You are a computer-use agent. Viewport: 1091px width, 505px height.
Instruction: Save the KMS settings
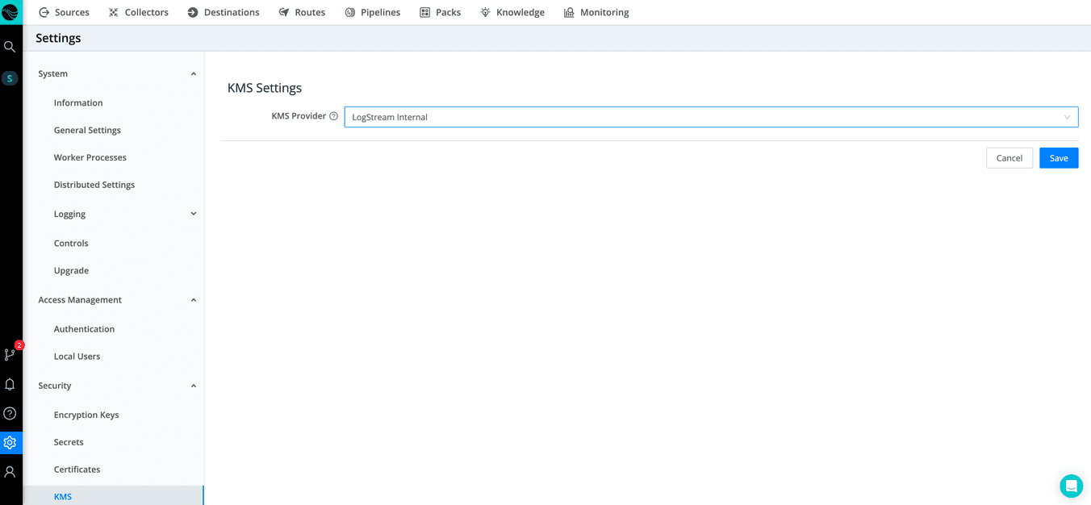click(x=1058, y=158)
